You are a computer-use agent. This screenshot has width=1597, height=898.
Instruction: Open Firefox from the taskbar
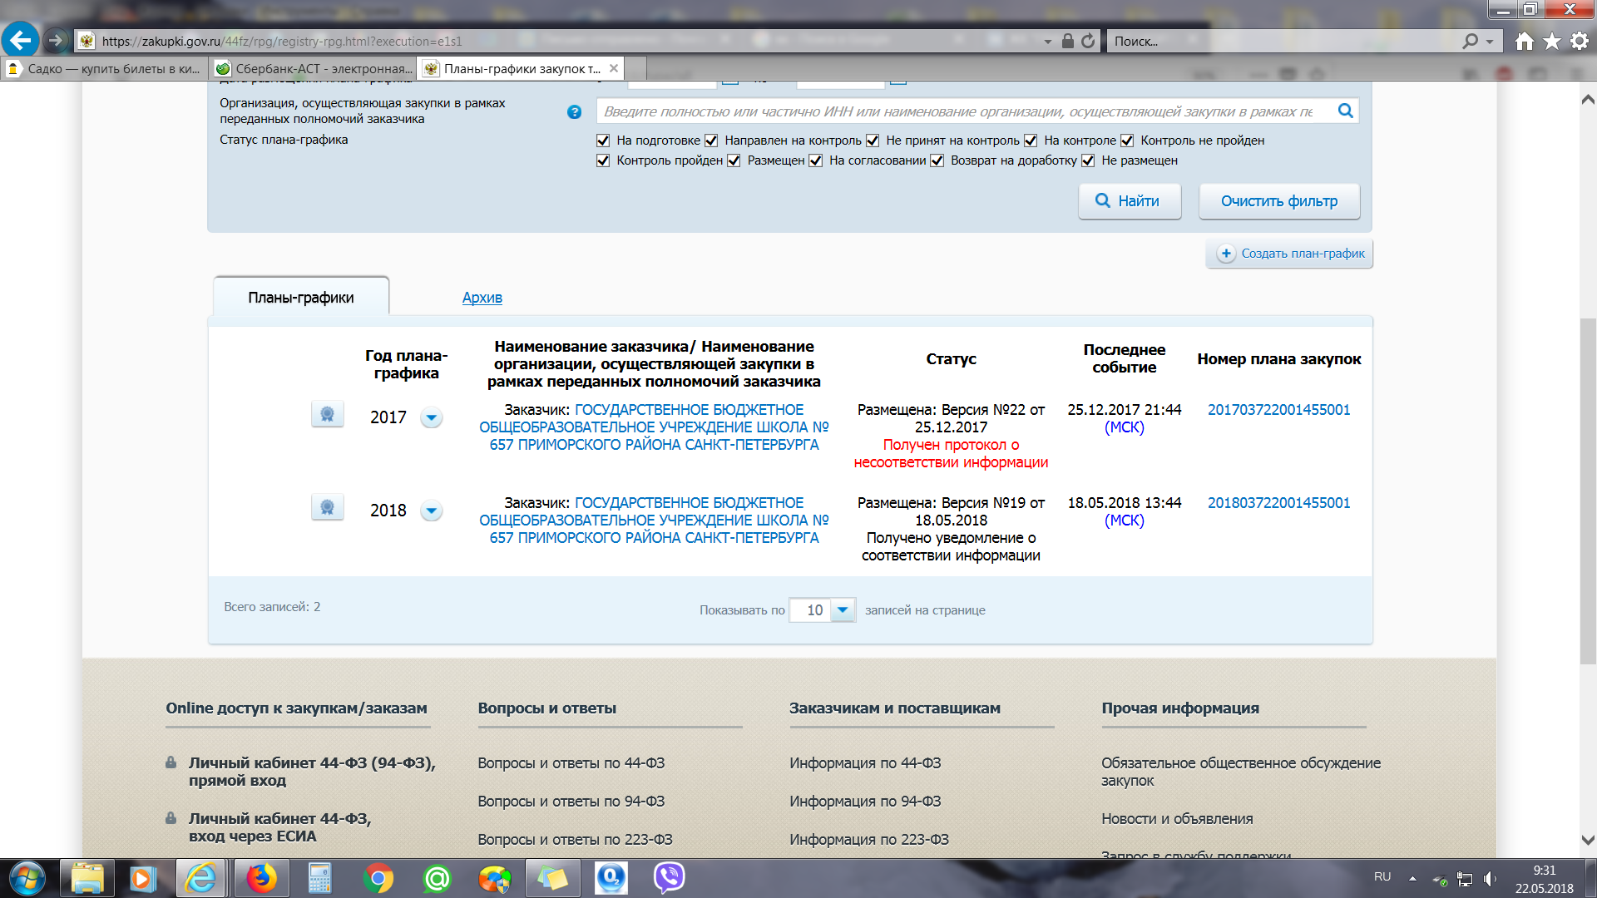261,878
